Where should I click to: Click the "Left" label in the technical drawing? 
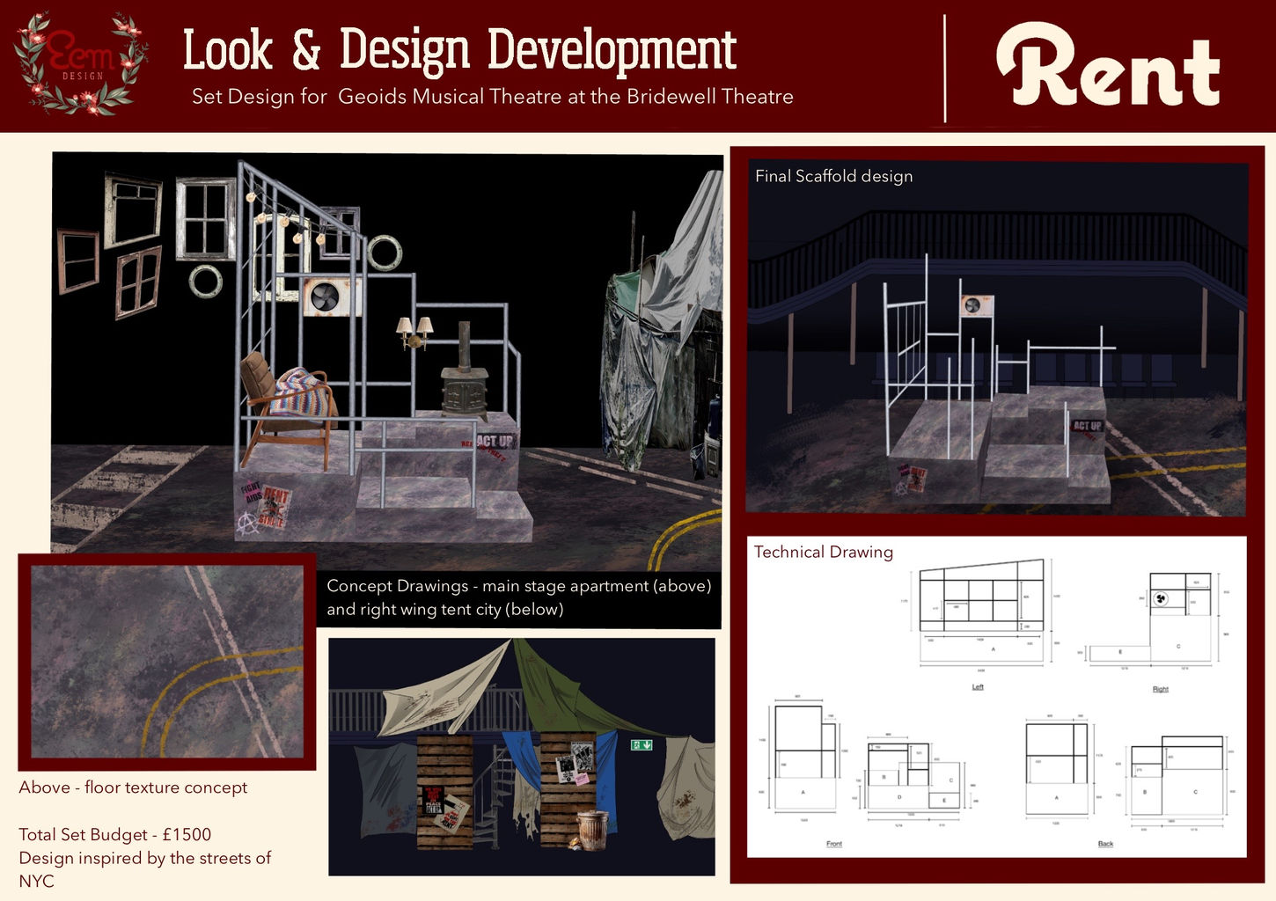point(978,686)
